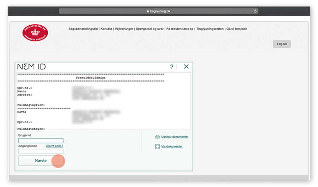Click the Adresse: label in document

tap(24, 95)
